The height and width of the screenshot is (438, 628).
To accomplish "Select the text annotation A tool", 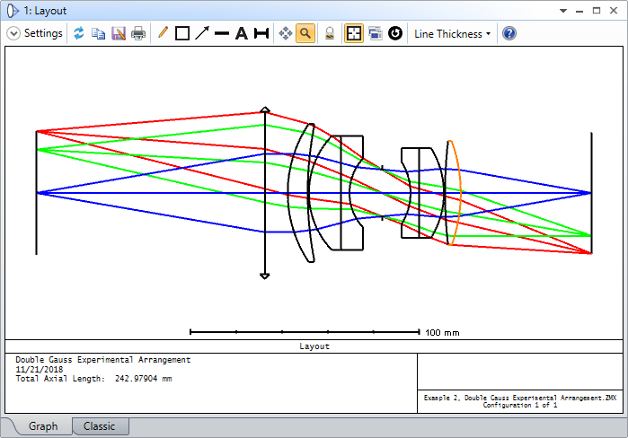I will (x=241, y=33).
